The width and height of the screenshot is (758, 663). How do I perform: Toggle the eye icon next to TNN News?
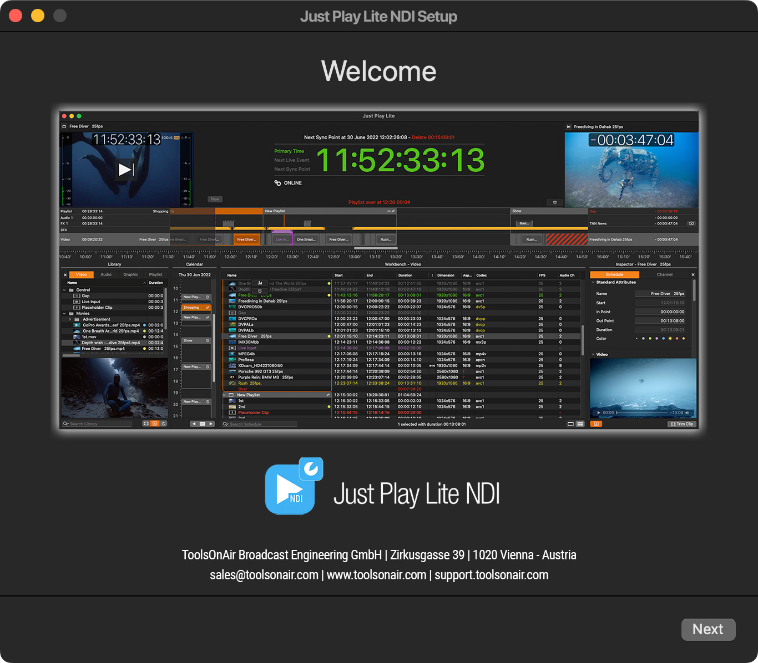tap(691, 223)
